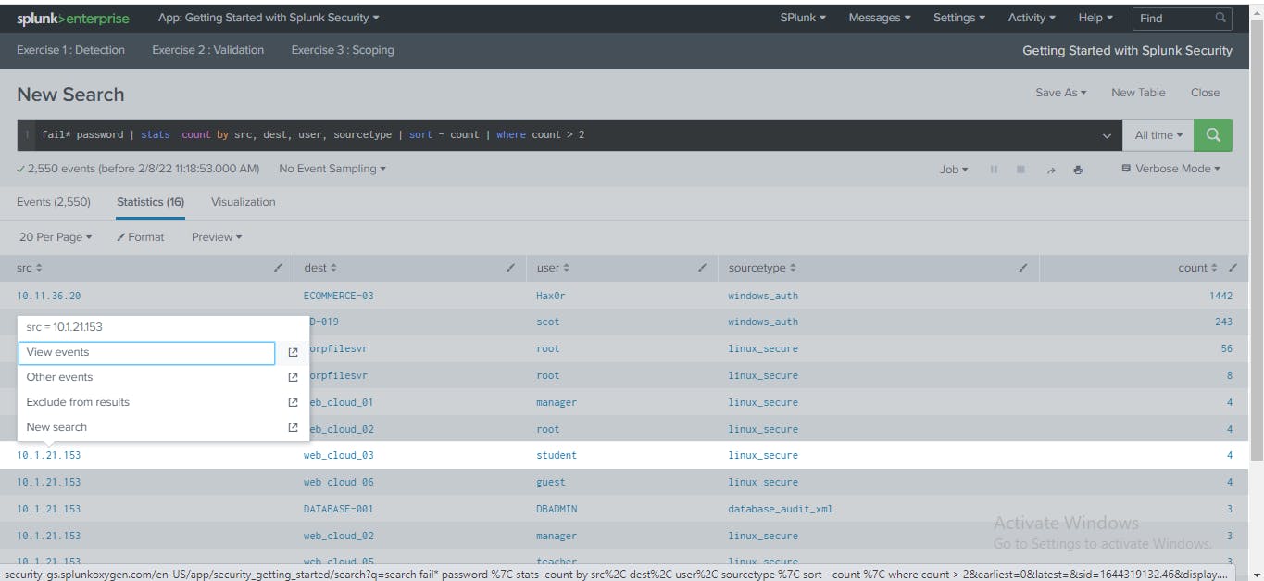
Task: Open the 20 Per Page dropdown
Action: (x=56, y=237)
